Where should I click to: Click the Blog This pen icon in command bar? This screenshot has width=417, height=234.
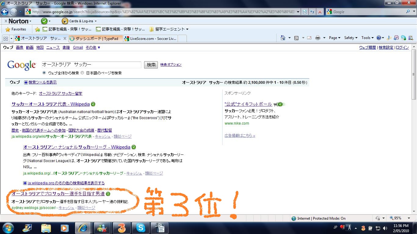coord(389,38)
